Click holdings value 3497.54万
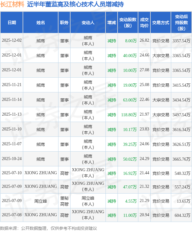The image size is (192, 231). 181,115
